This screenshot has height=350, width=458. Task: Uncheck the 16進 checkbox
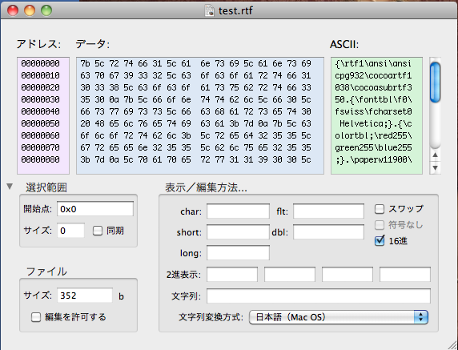[380, 241]
